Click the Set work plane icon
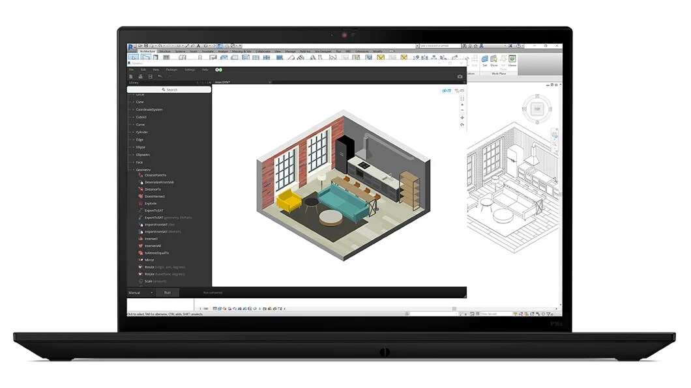This screenshot has width=691, height=388. coord(484,61)
